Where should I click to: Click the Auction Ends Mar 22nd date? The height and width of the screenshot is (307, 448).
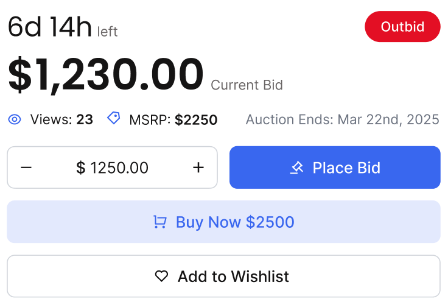pyautogui.click(x=342, y=119)
